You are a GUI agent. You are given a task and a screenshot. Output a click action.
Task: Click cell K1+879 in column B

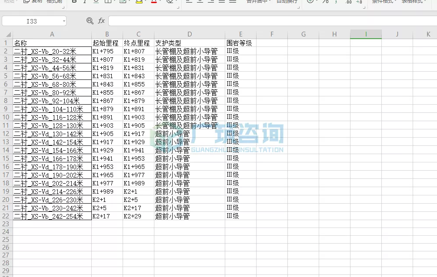click(x=107, y=109)
